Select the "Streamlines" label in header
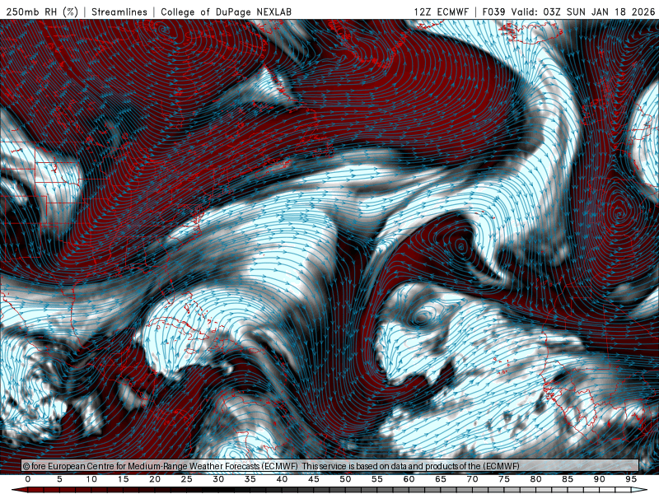 click(119, 12)
